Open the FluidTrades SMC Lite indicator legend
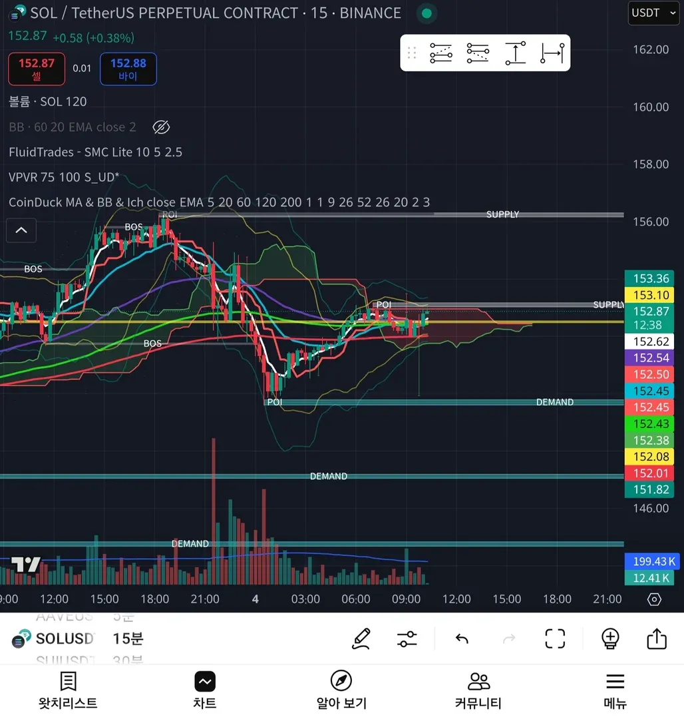Viewport: 684px width, 719px height. click(x=95, y=152)
